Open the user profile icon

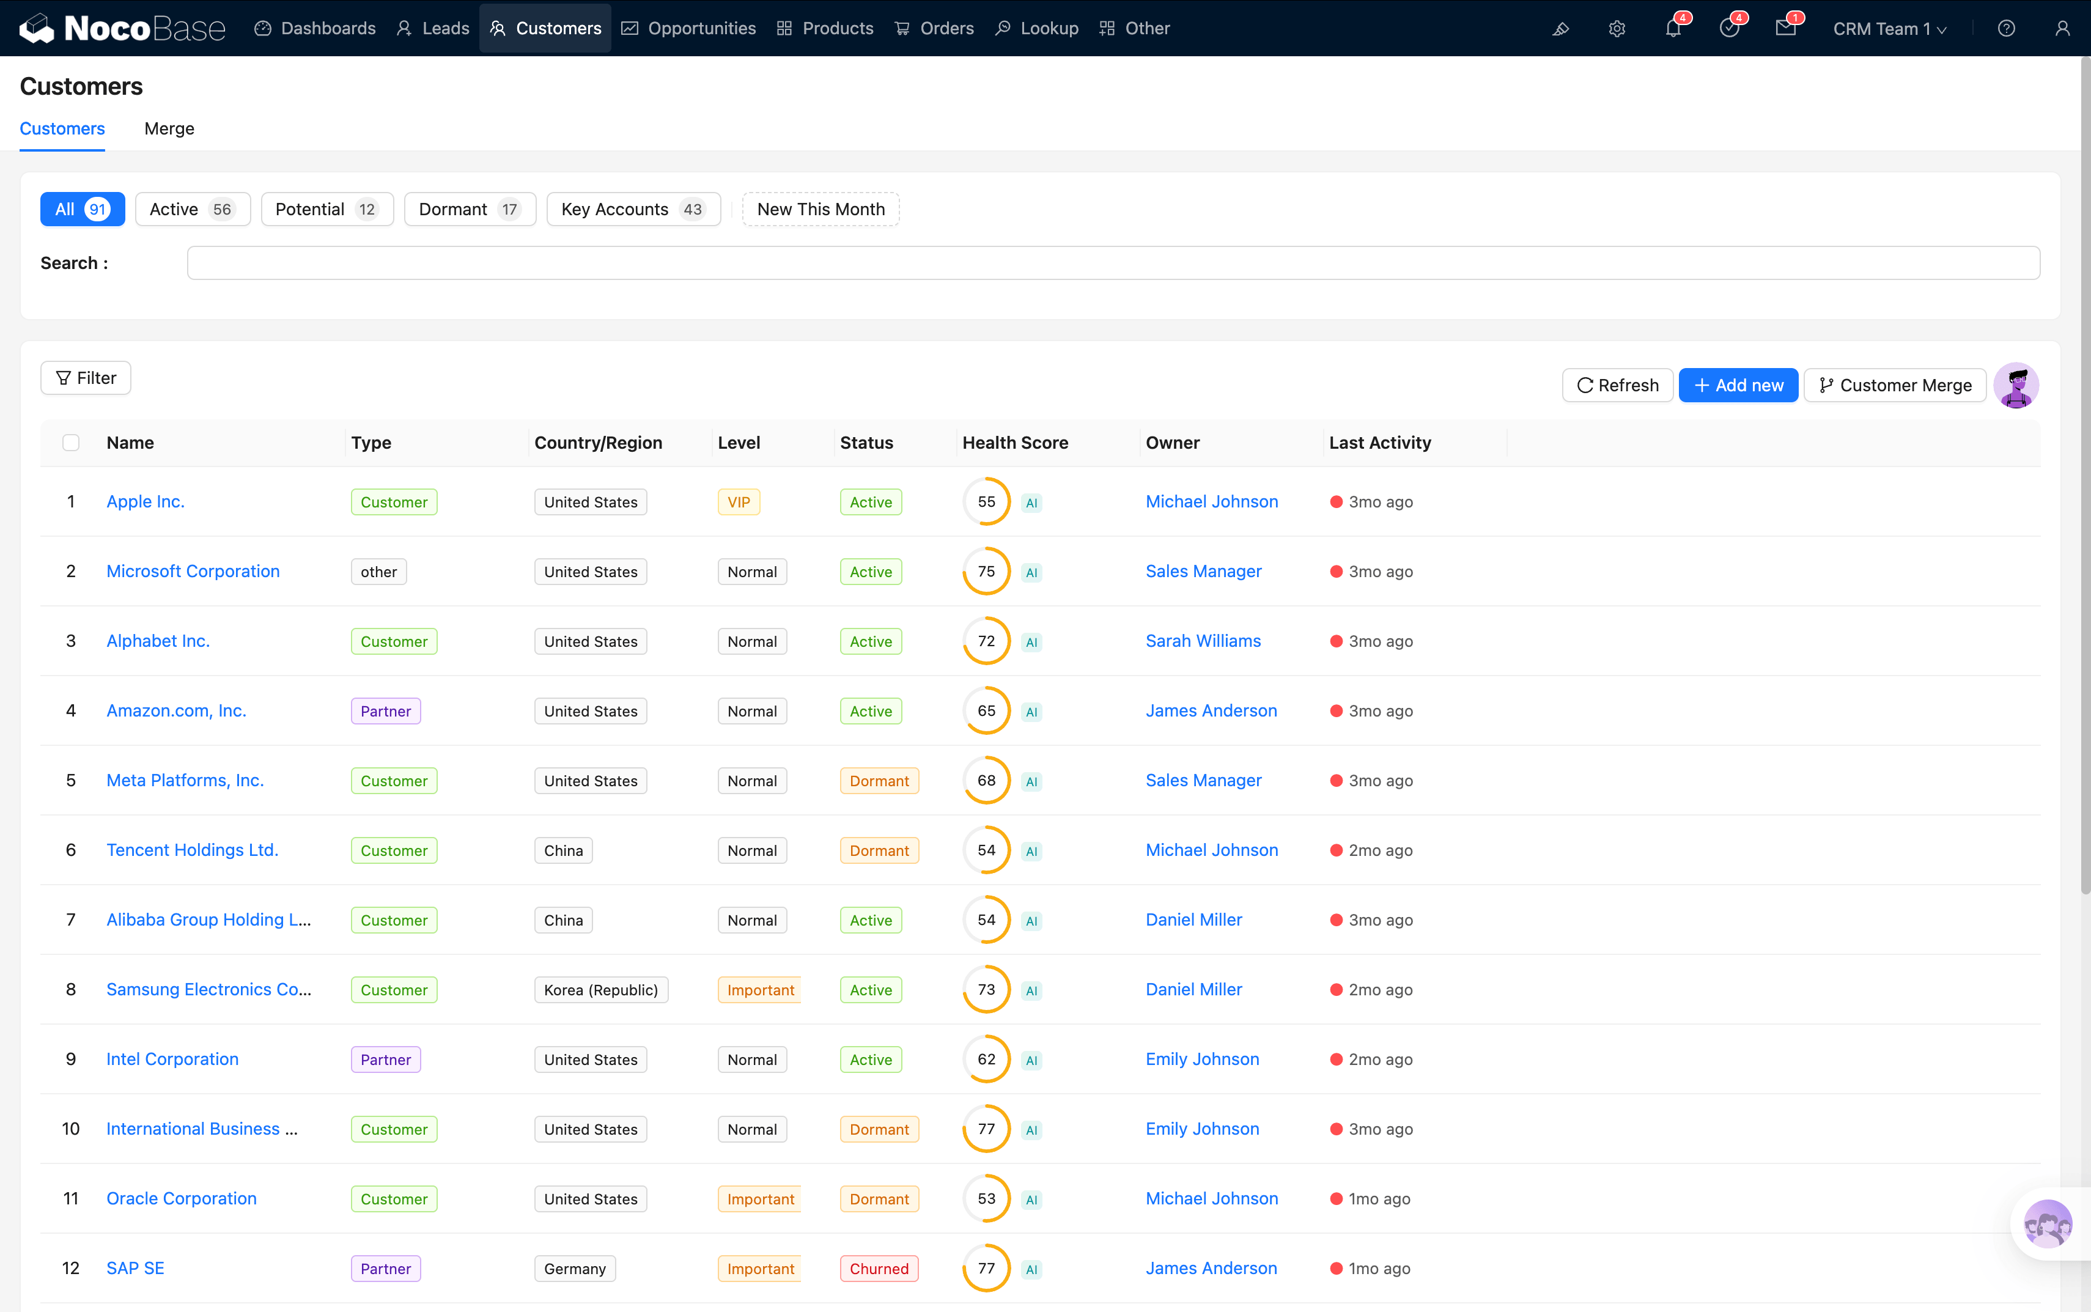2062,29
